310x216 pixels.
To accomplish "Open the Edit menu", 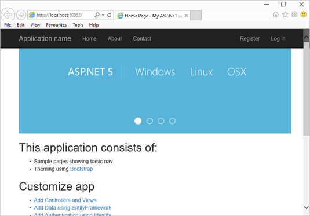I will tap(20, 25).
